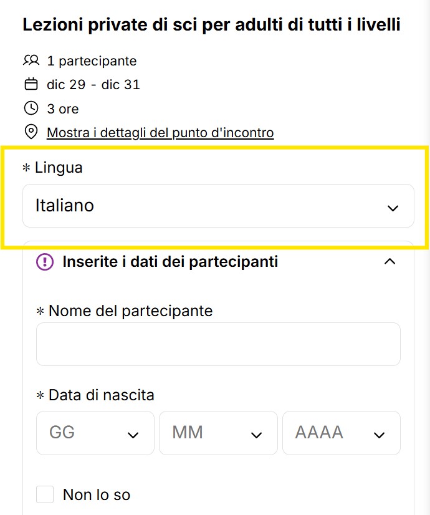
Task: Click the participants group icon
Action: coord(31,60)
